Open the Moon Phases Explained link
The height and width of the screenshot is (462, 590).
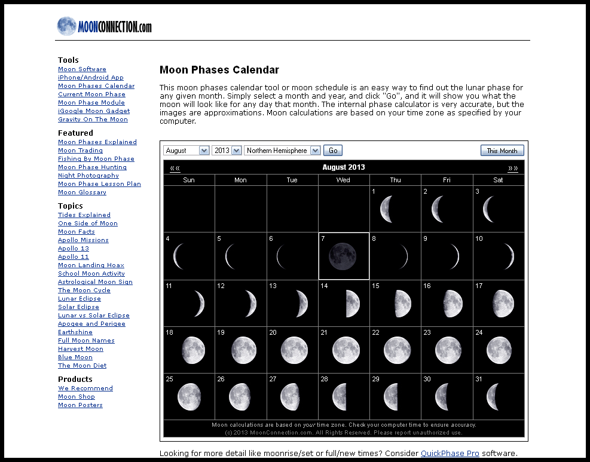click(x=97, y=142)
